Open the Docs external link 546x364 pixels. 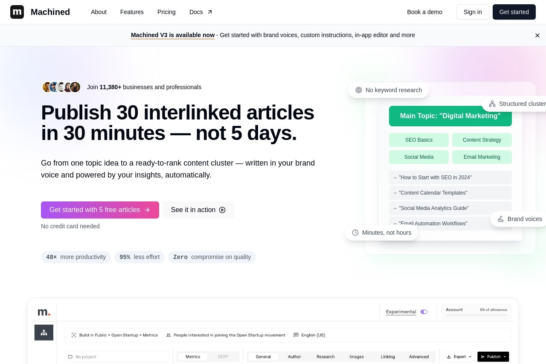[201, 12]
